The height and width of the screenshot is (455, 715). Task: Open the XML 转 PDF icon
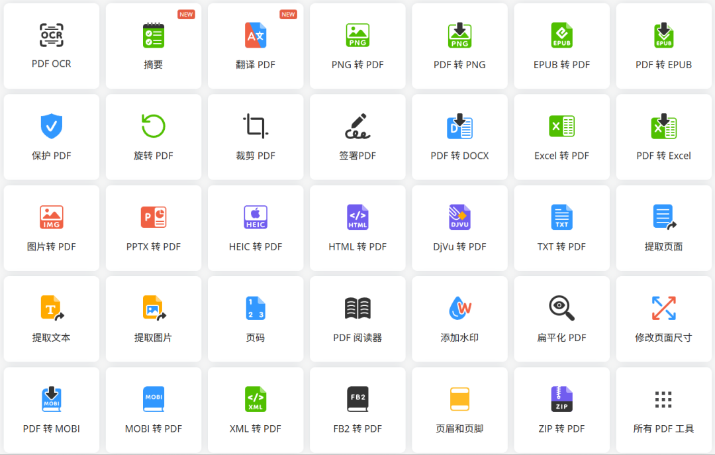click(256, 399)
